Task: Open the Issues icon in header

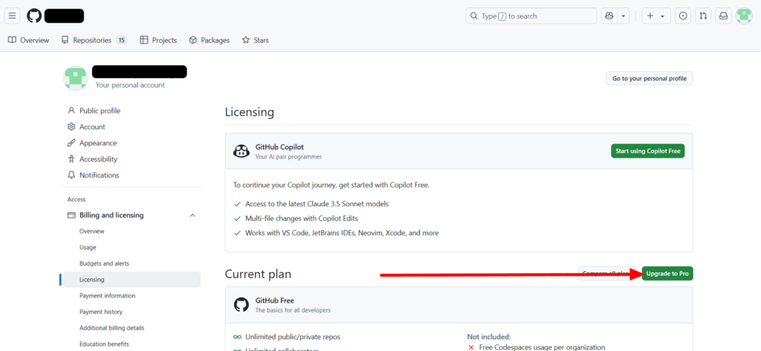Action: pyautogui.click(x=683, y=16)
